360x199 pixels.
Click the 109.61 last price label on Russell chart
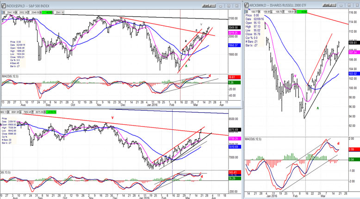353,42
